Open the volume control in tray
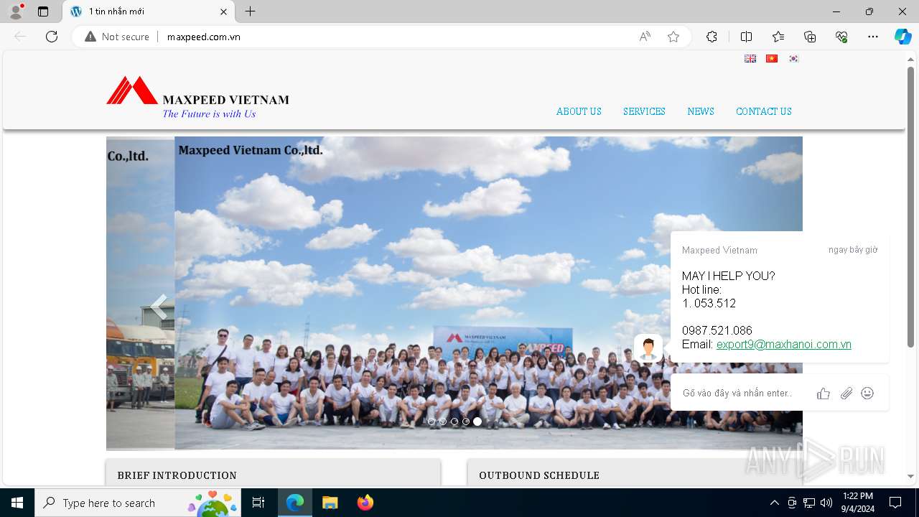The width and height of the screenshot is (919, 517). tap(826, 503)
